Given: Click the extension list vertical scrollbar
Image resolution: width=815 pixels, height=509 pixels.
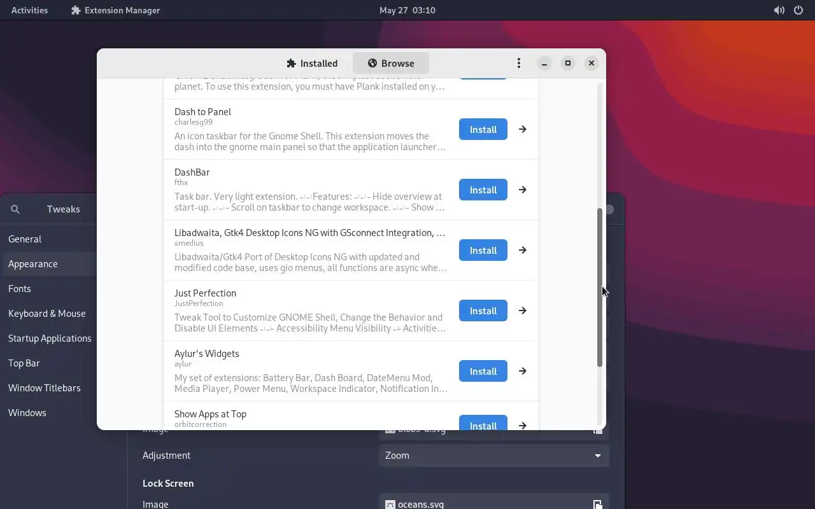Looking at the screenshot, I should click(599, 288).
